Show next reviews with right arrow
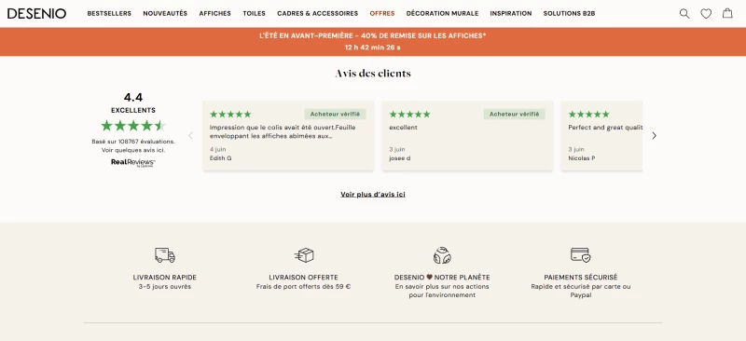Viewport: 746px width, 341px height. pos(655,135)
